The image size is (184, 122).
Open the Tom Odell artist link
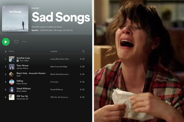24,61
